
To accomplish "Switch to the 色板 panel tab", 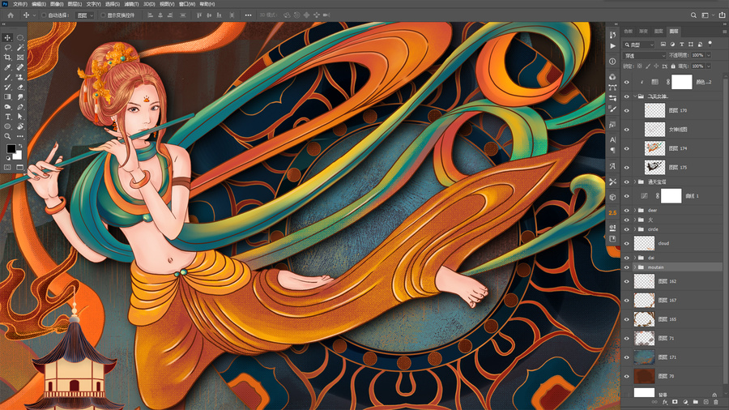I will (x=629, y=31).
